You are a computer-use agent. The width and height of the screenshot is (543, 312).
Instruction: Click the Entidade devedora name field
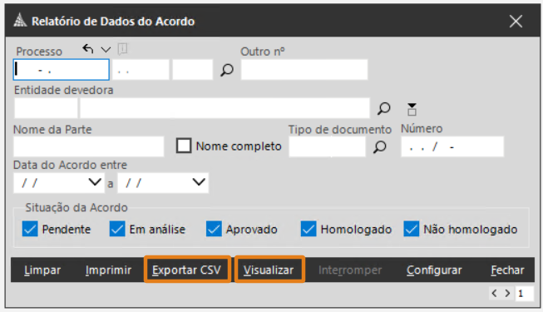coord(225,108)
